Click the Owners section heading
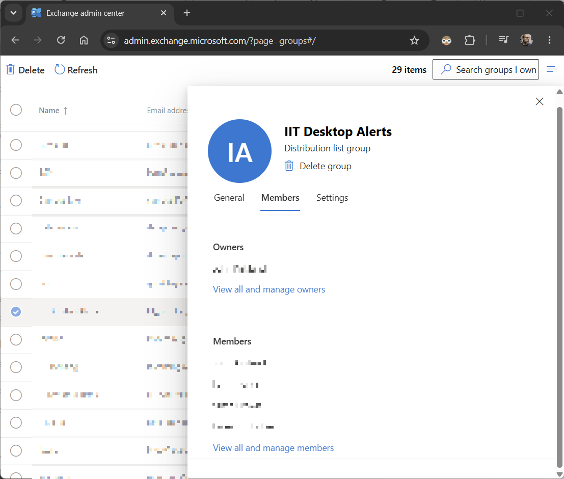The image size is (564, 479). tap(228, 247)
